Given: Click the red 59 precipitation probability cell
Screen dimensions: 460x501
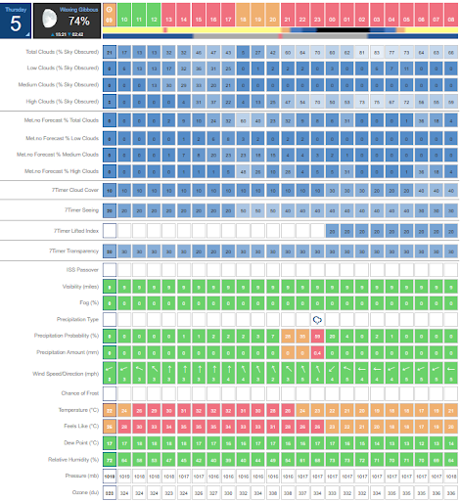Looking at the screenshot, I should [x=317, y=337].
